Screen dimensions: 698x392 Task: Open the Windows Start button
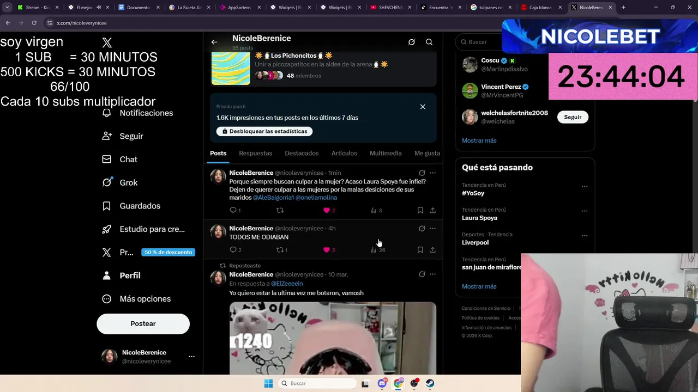point(268,383)
